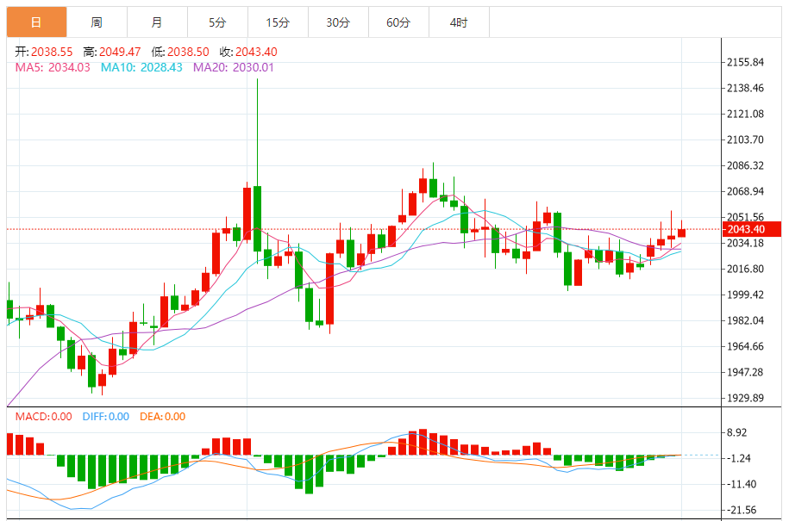The height and width of the screenshot is (521, 789).
Task: Click the DIFF:0.00 label
Action: 106,417
